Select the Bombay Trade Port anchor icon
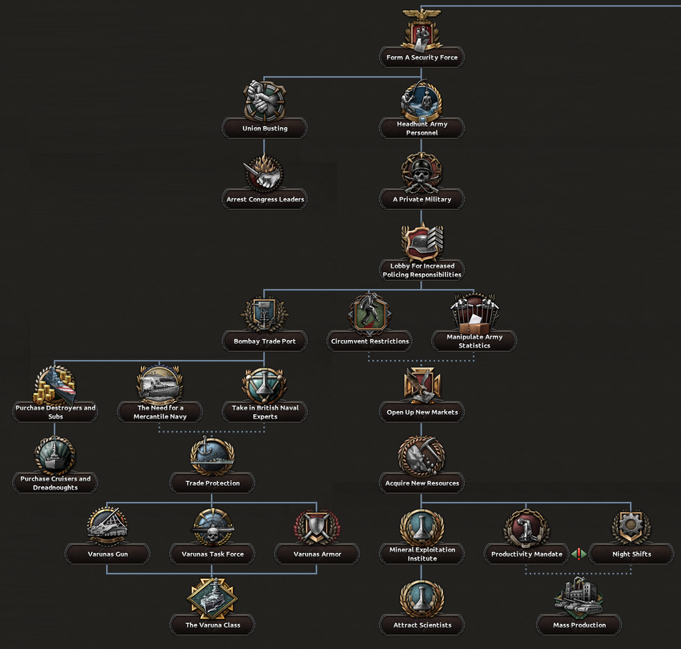Screen dimensions: 681x649 coord(265,314)
